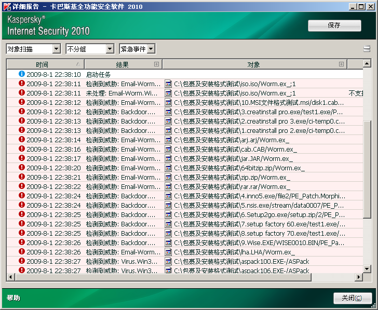Screen dimensions: 378x310
Task: Click the horizontal scrollbar thumb
Action: point(163,277)
